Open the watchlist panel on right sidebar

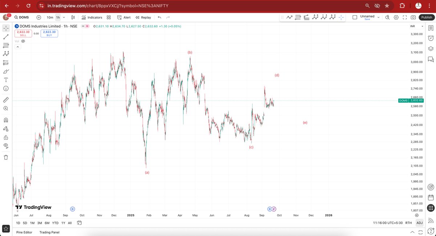pyautogui.click(x=431, y=28)
